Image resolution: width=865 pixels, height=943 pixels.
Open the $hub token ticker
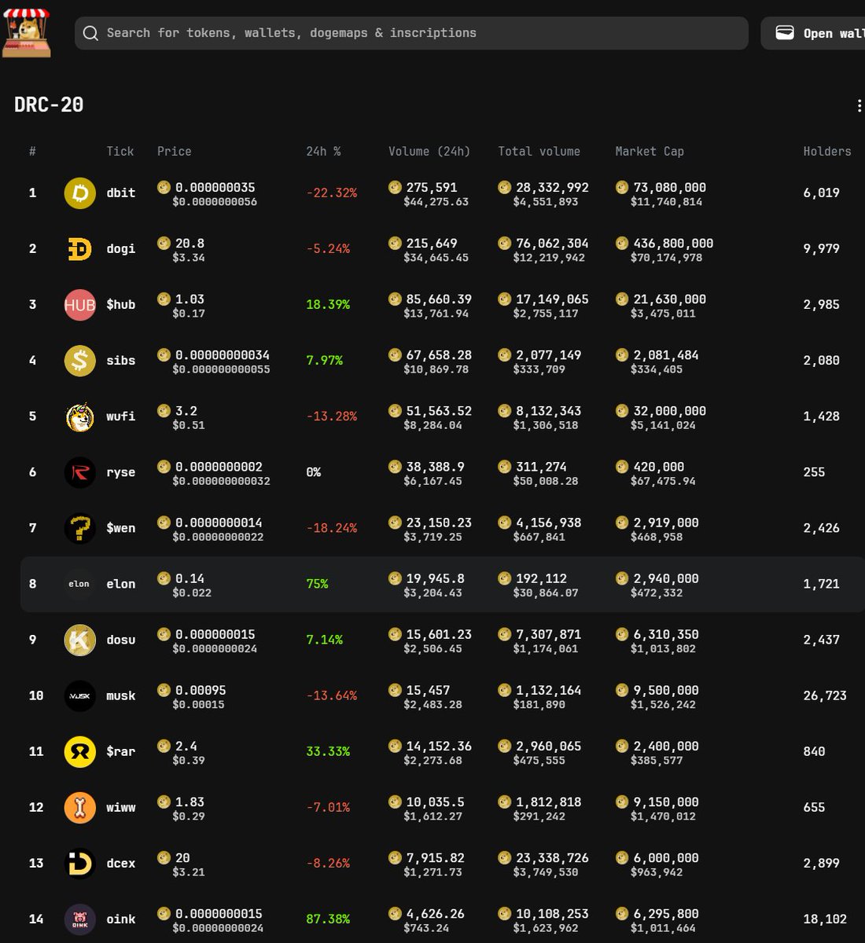(121, 305)
